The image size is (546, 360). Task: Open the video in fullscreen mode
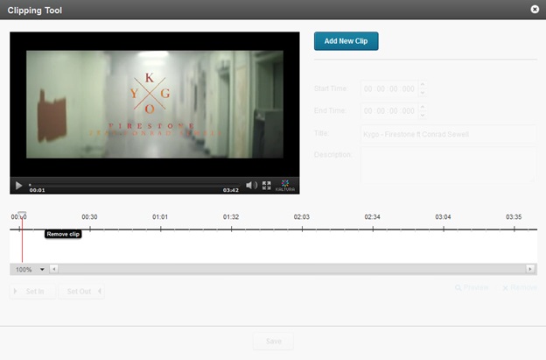tap(266, 185)
